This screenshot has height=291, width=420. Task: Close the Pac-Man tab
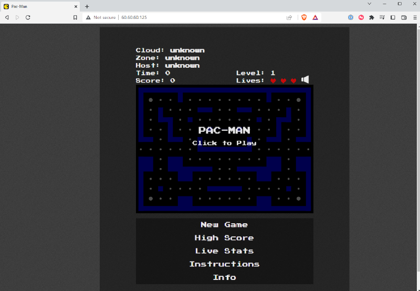[76, 6]
